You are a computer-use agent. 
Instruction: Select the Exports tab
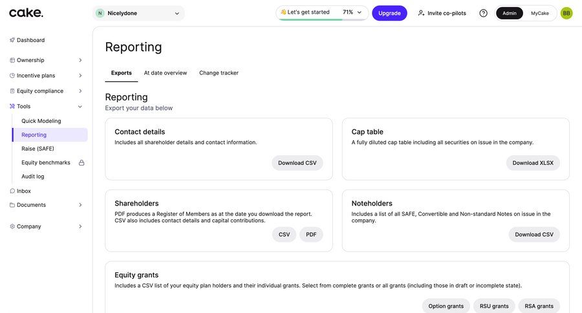click(x=122, y=73)
